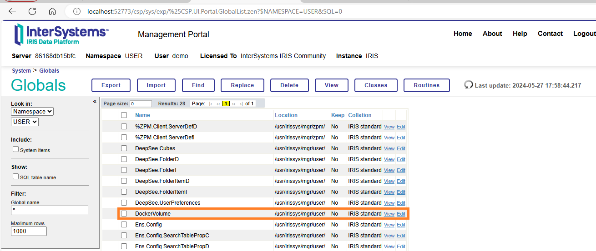This screenshot has width=596, height=251.
Task: Click the Global name filter field
Action: tap(50, 211)
